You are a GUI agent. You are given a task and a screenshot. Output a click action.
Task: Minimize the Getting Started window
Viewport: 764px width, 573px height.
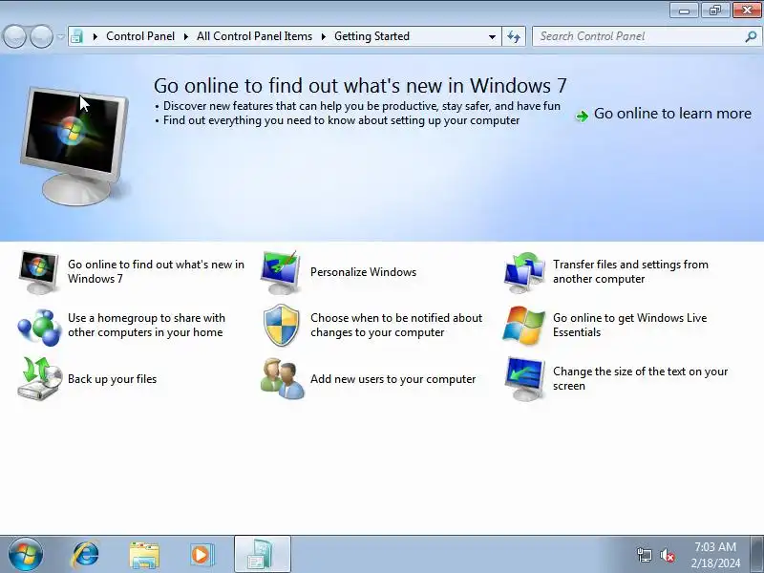tap(684, 11)
